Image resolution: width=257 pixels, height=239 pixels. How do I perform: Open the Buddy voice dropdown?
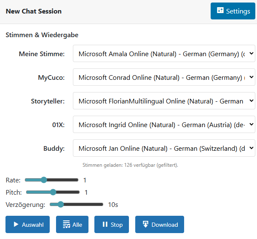pyautogui.click(x=164, y=148)
